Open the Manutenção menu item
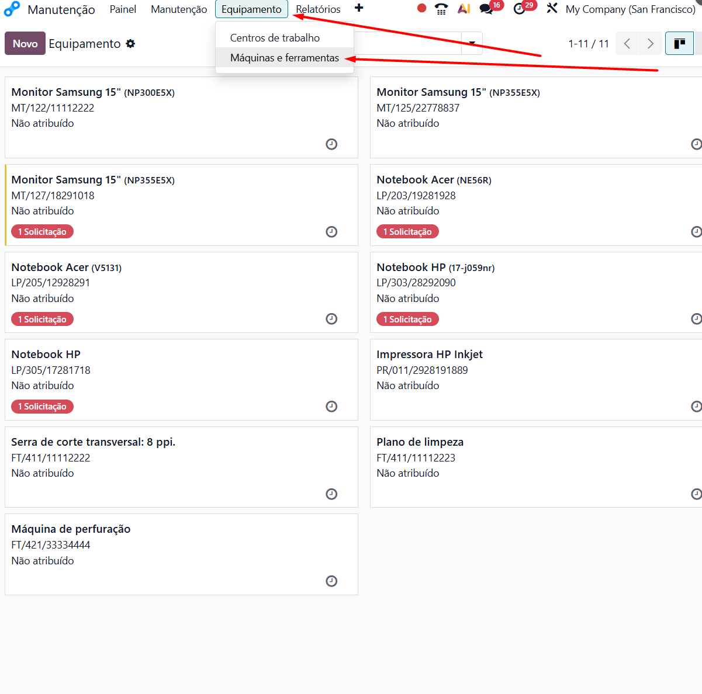This screenshot has width=702, height=694. tap(179, 9)
